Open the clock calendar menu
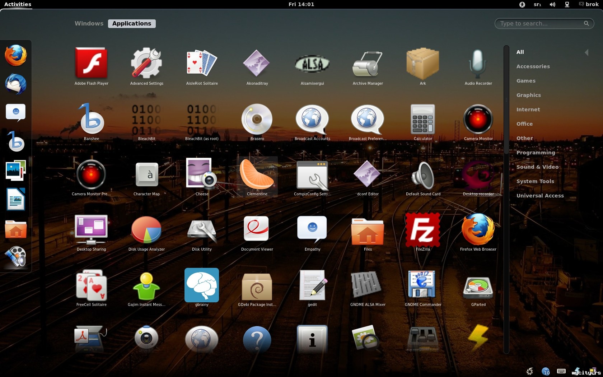603x377 pixels. 301,4
